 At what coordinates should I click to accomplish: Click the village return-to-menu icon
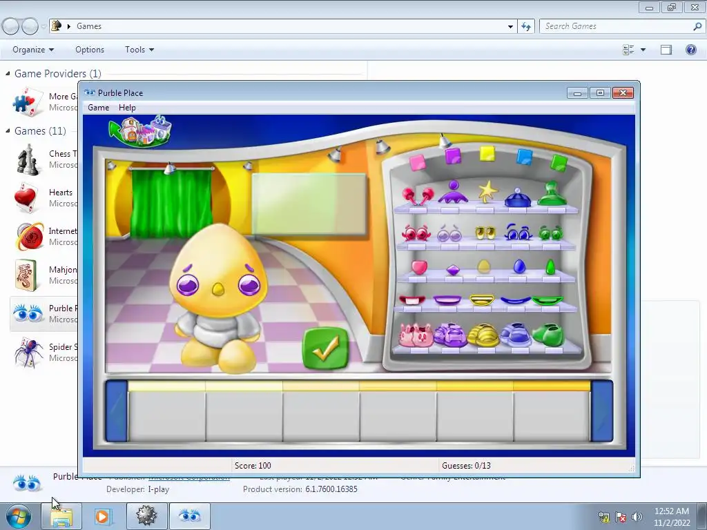141,130
